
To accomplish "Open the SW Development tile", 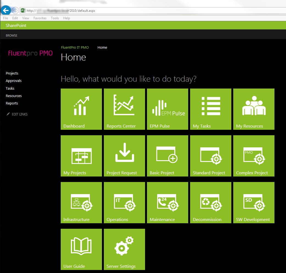I will (254, 203).
